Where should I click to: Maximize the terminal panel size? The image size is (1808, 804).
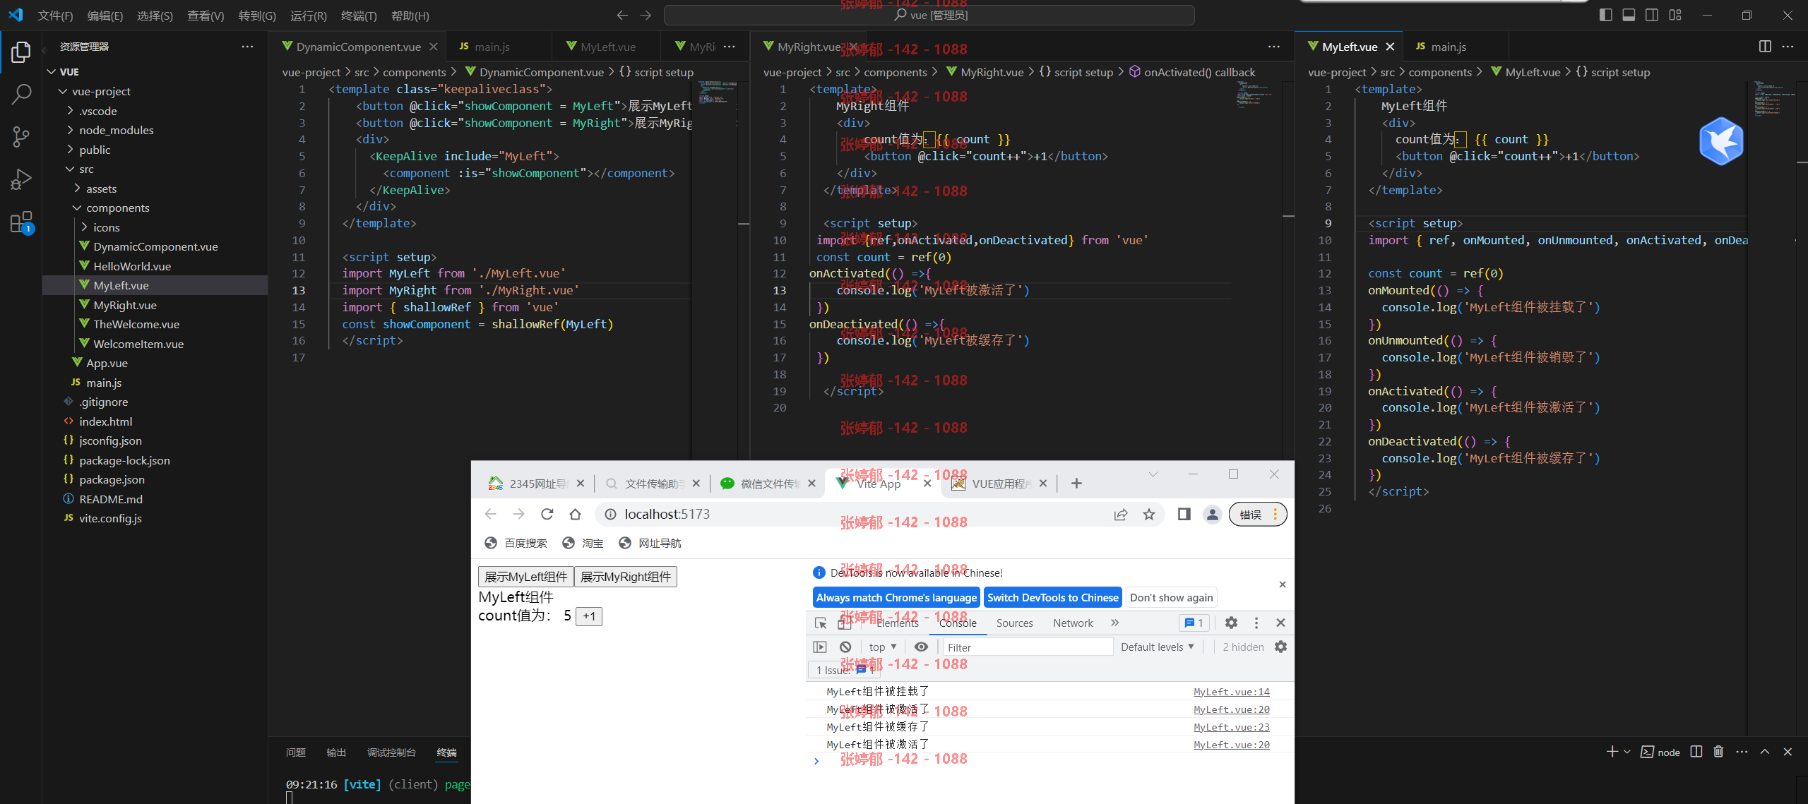tap(1765, 752)
